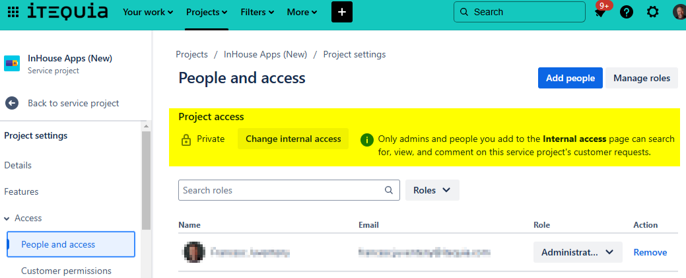
Task: Click the Project settings sidebar heading
Action: click(x=36, y=136)
